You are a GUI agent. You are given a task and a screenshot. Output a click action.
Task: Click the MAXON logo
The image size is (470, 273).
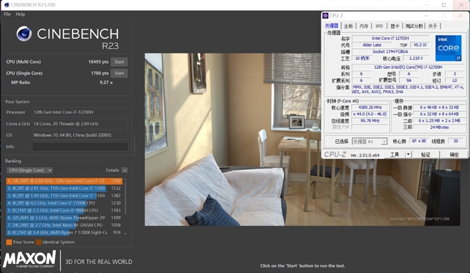click(29, 259)
